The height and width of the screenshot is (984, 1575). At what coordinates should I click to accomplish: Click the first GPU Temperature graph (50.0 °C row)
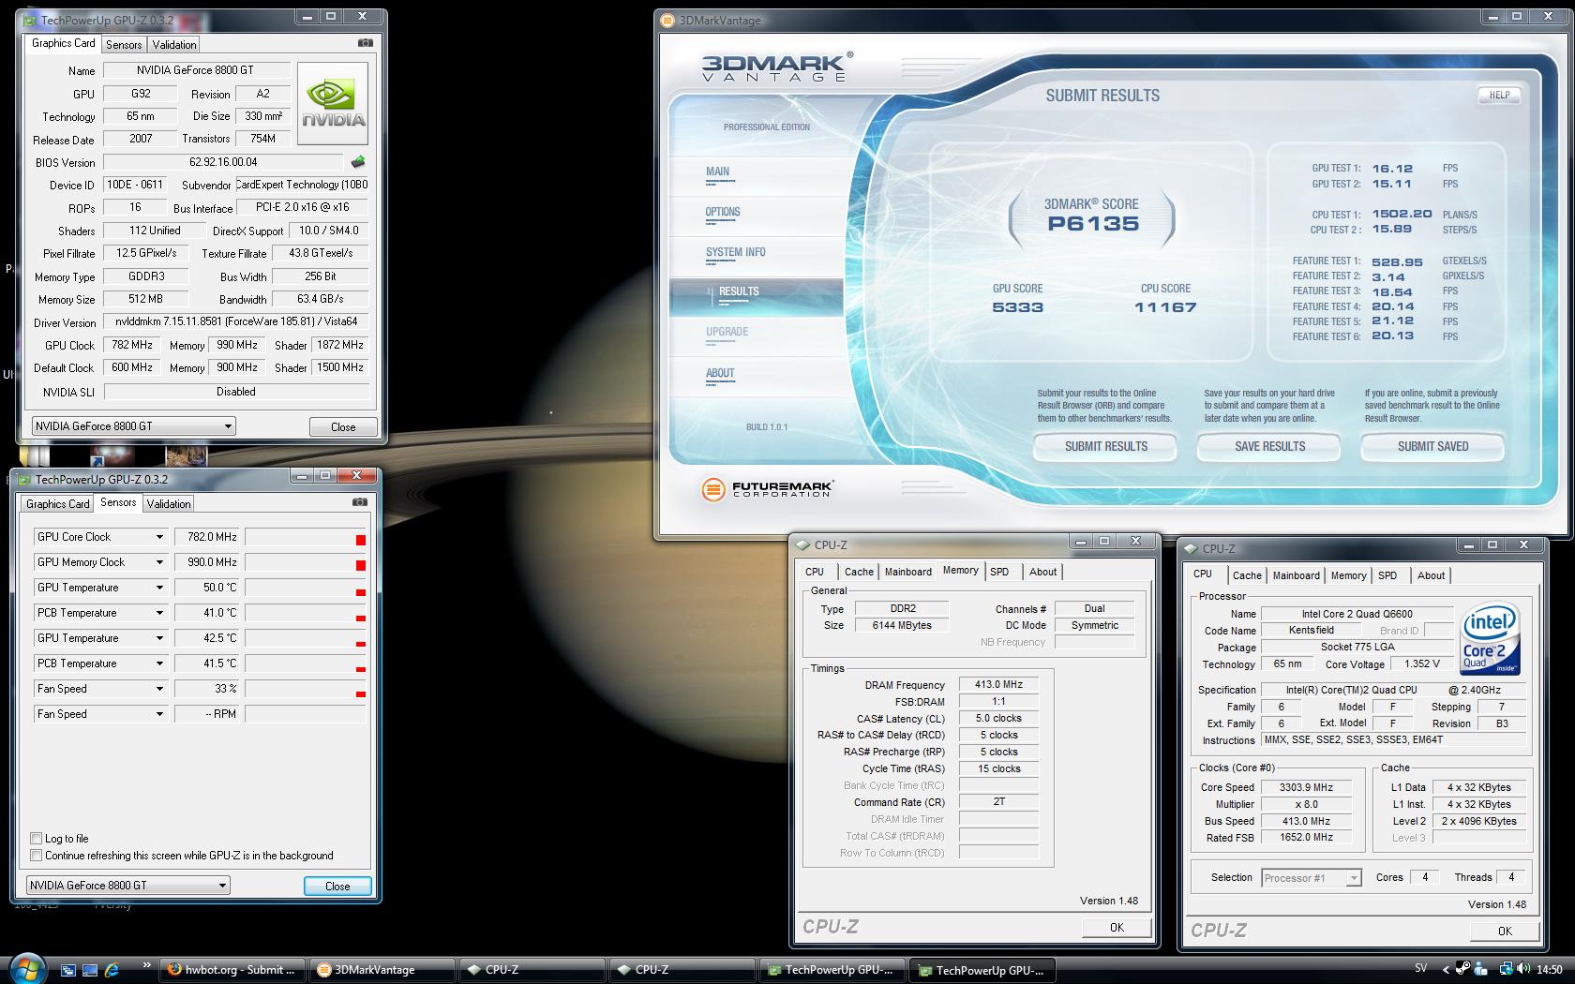[306, 588]
